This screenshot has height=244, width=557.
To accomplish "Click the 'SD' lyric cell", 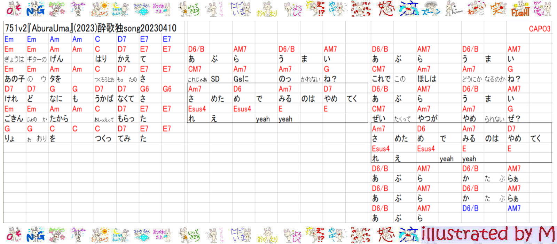I will [215, 79].
